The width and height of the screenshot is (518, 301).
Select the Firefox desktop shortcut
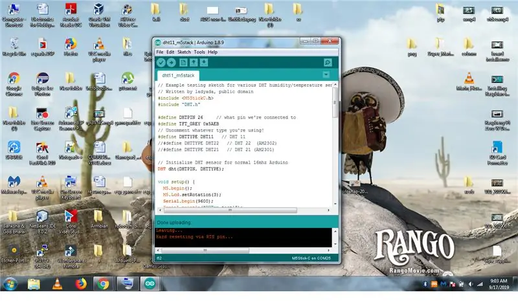click(x=71, y=47)
